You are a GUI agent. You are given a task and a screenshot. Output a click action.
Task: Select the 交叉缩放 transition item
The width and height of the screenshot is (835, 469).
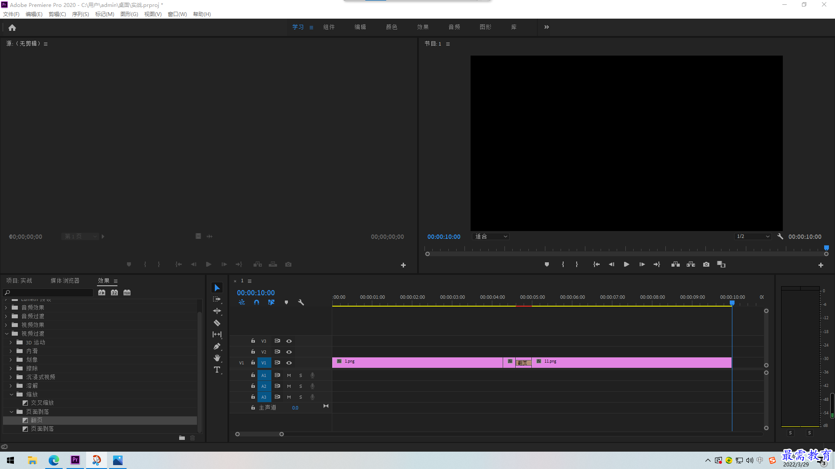click(x=42, y=403)
